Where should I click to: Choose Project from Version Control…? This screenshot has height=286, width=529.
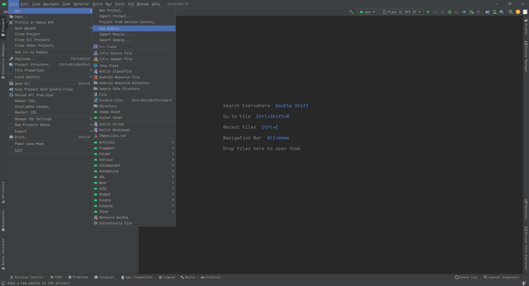(134, 22)
